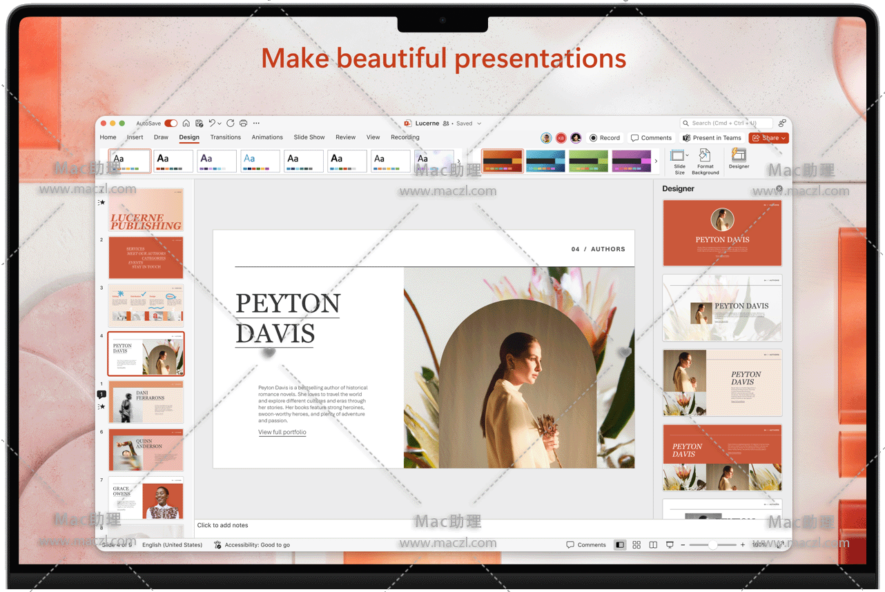The width and height of the screenshot is (885, 592).
Task: Click the Record button
Action: point(605,138)
